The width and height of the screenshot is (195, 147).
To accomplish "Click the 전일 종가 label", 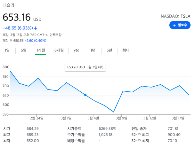I will click(x=139, y=128).
